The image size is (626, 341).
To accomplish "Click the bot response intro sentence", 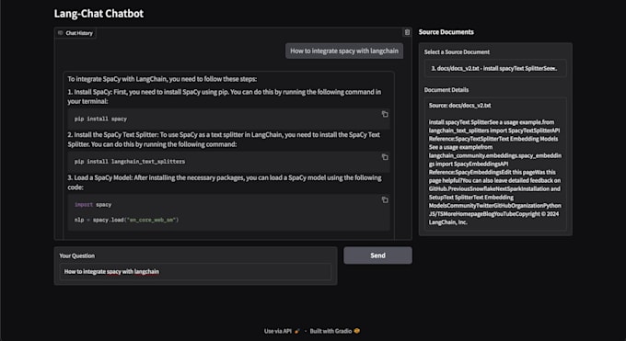I will coord(162,79).
